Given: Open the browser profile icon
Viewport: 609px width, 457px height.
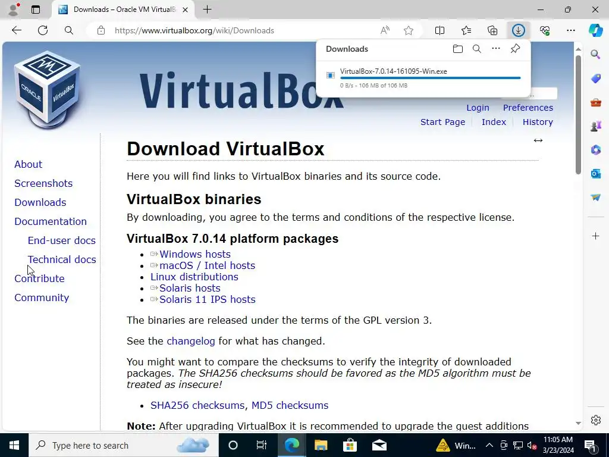Looking at the screenshot, I should pos(14,10).
